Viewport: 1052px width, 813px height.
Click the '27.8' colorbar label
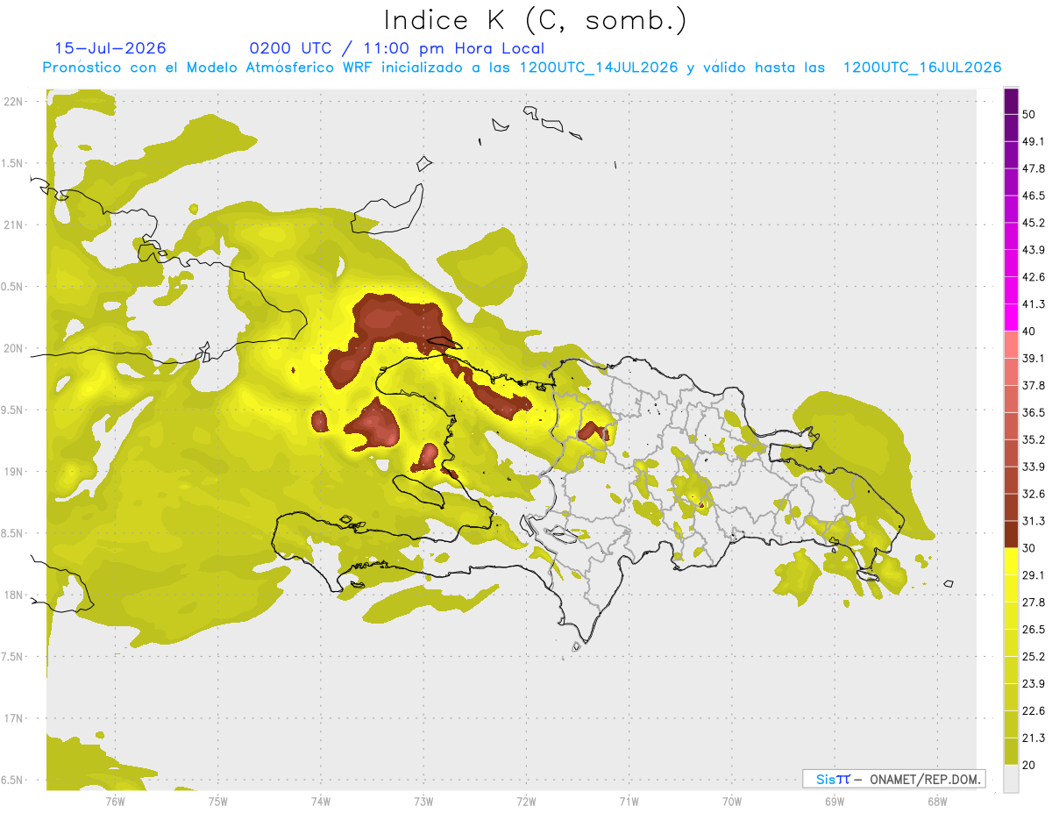point(1034,602)
